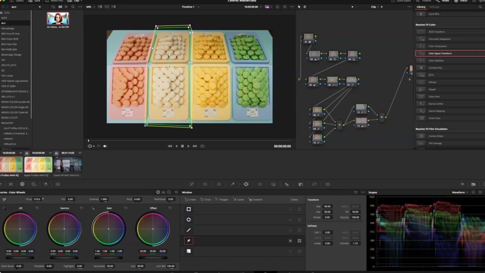
Task: Open the viewer options ellipsis menu
Action: tap(292, 7)
